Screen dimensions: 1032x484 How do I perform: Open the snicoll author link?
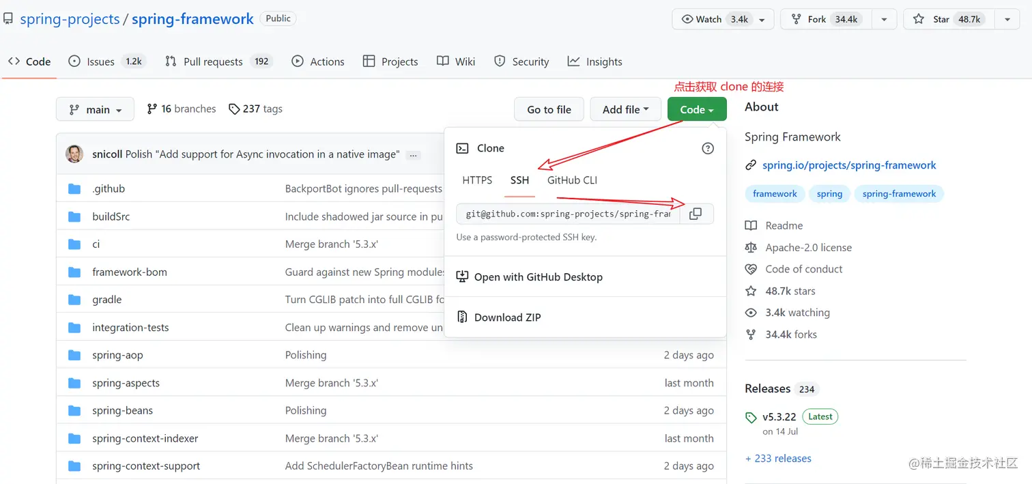click(107, 154)
